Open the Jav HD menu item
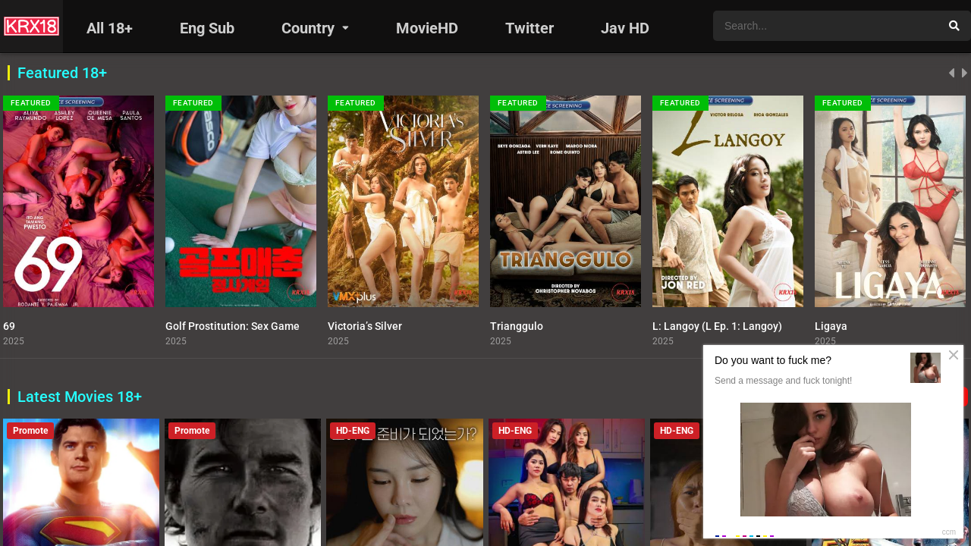The height and width of the screenshot is (546, 971). (x=625, y=28)
